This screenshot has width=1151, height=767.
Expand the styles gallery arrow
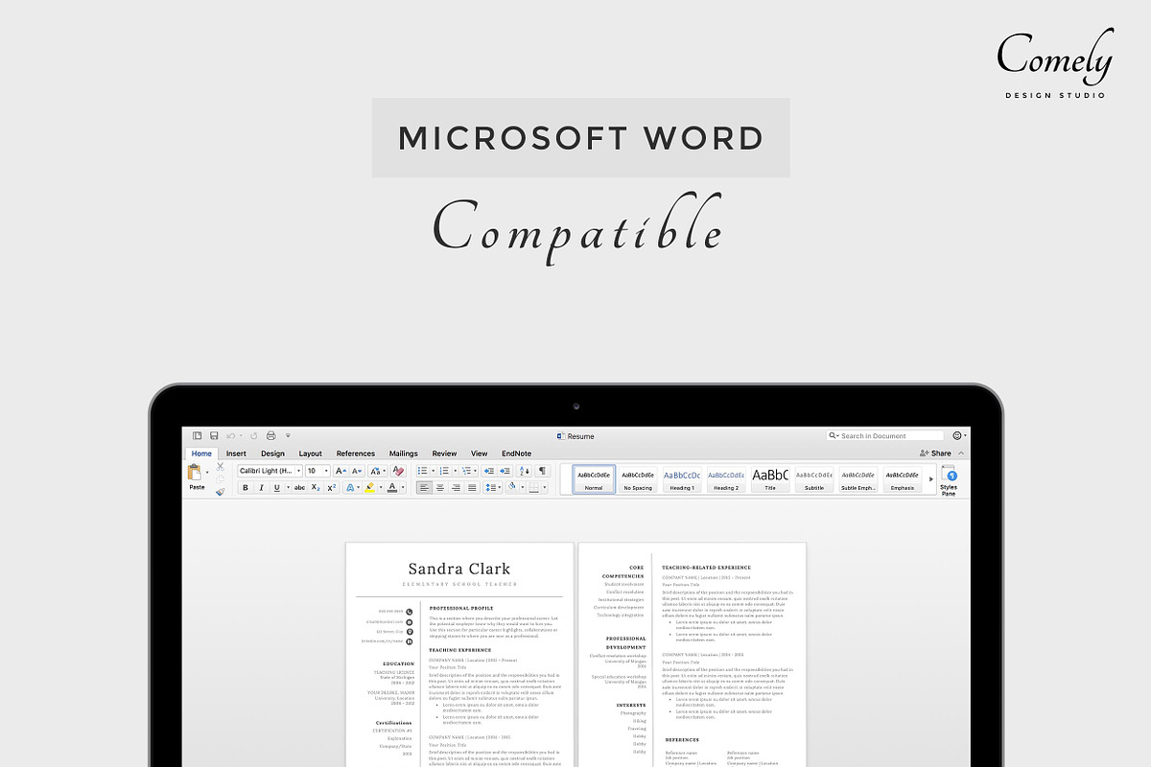tap(930, 478)
